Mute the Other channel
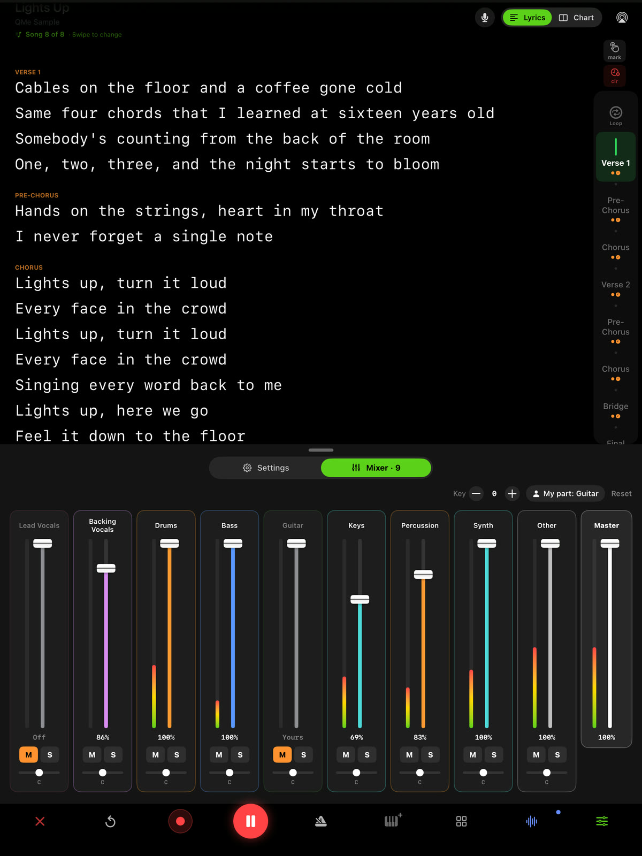The height and width of the screenshot is (856, 642). pyautogui.click(x=536, y=755)
